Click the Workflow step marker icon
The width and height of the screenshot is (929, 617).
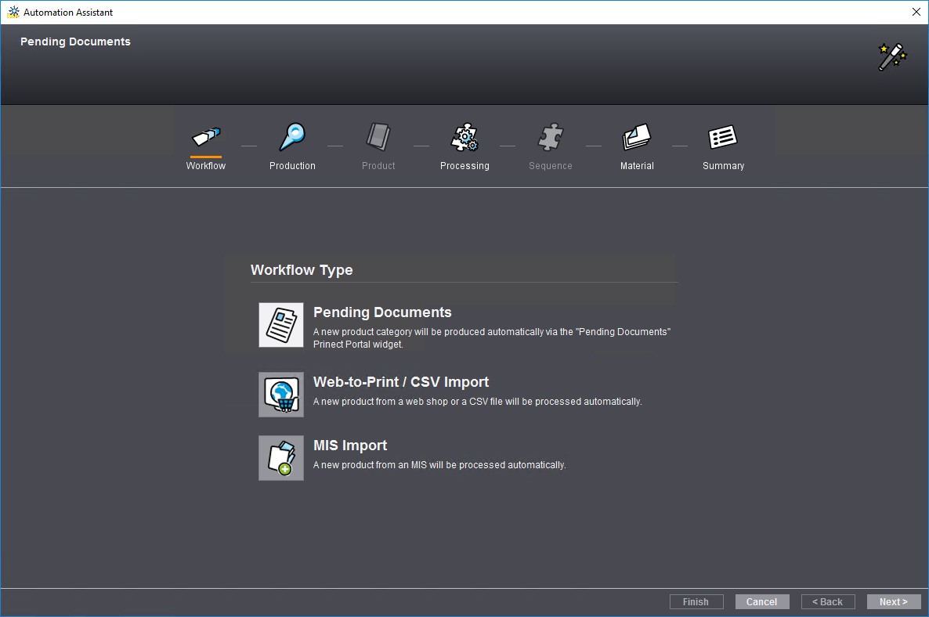click(x=206, y=138)
